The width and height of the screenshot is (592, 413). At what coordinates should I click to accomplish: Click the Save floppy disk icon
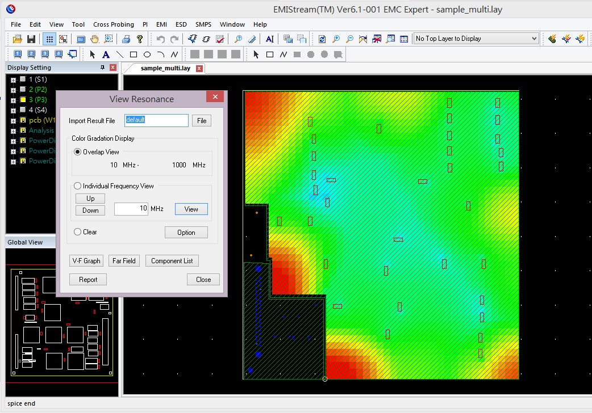[x=31, y=39]
